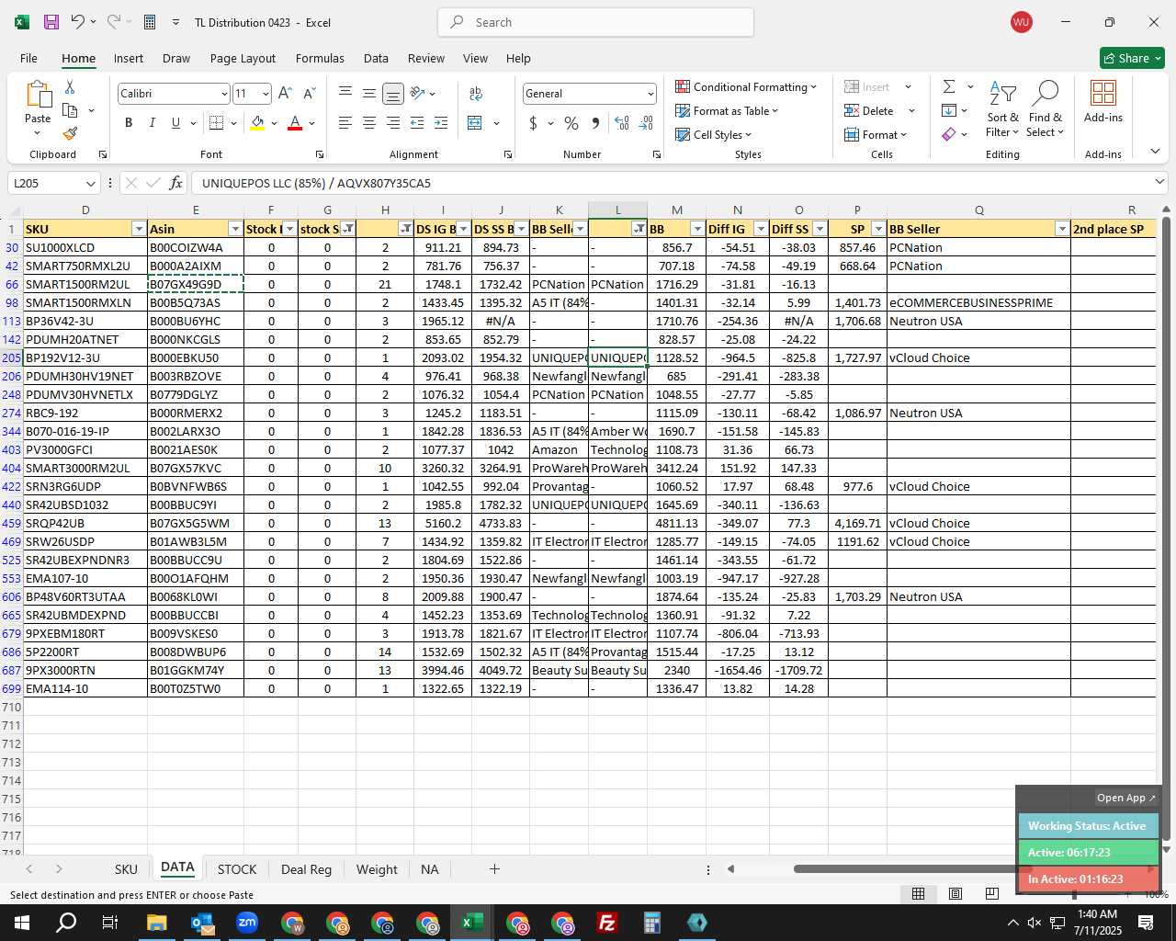Image resolution: width=1176 pixels, height=941 pixels.
Task: Click the Orientation angled text icon
Action: point(417,93)
